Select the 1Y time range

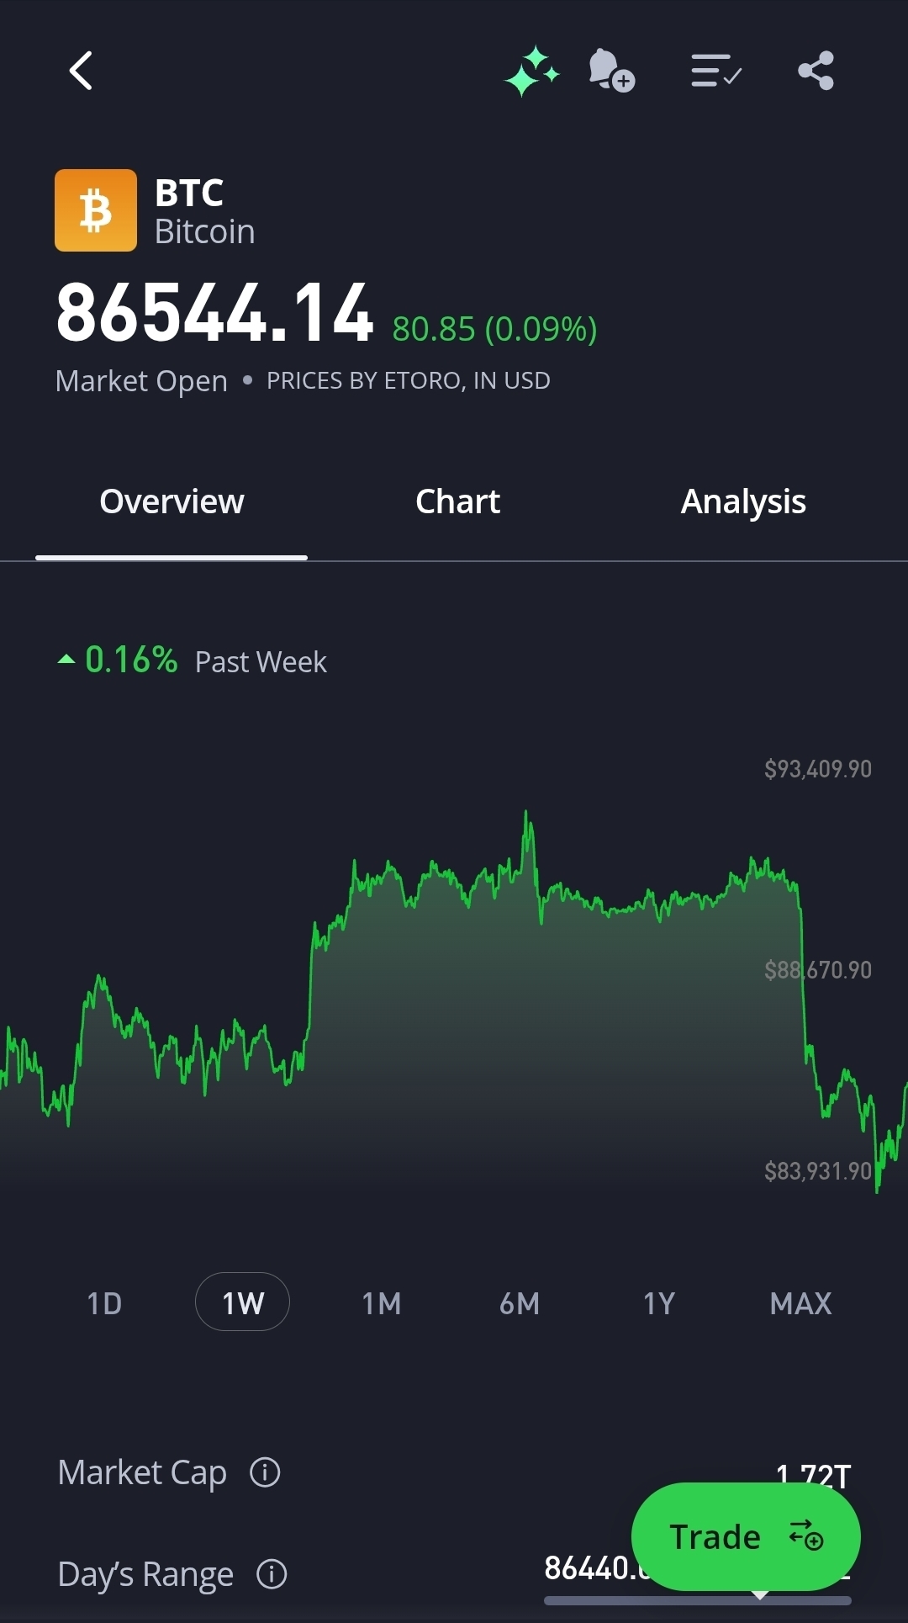[x=659, y=1303]
